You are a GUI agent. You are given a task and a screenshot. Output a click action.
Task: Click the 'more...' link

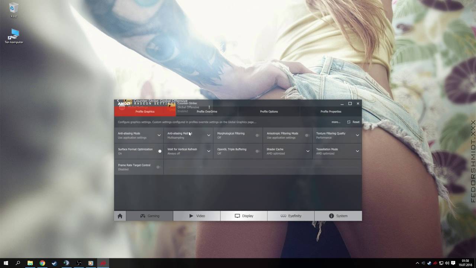[x=336, y=122]
